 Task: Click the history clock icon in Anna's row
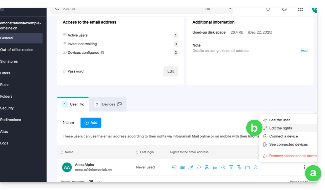click(x=223, y=167)
